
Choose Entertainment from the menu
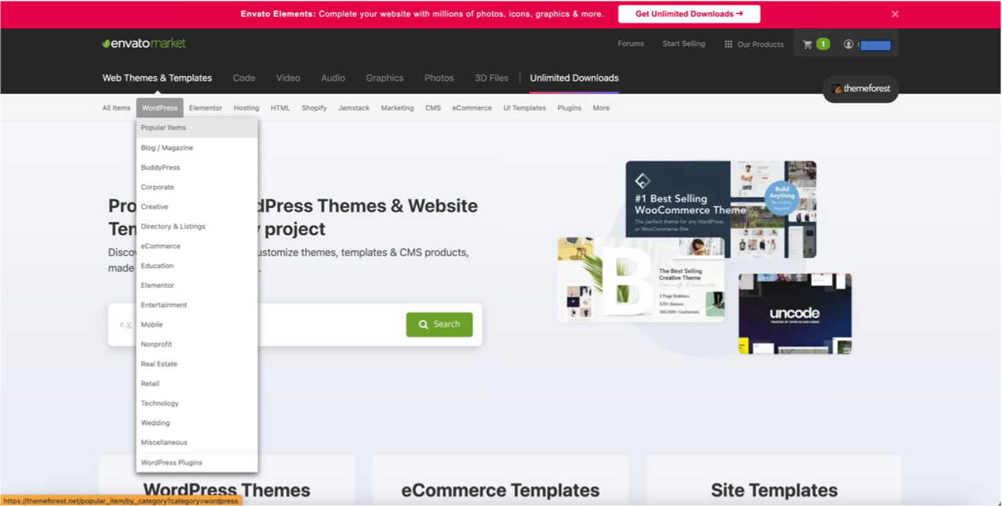pyautogui.click(x=197, y=304)
